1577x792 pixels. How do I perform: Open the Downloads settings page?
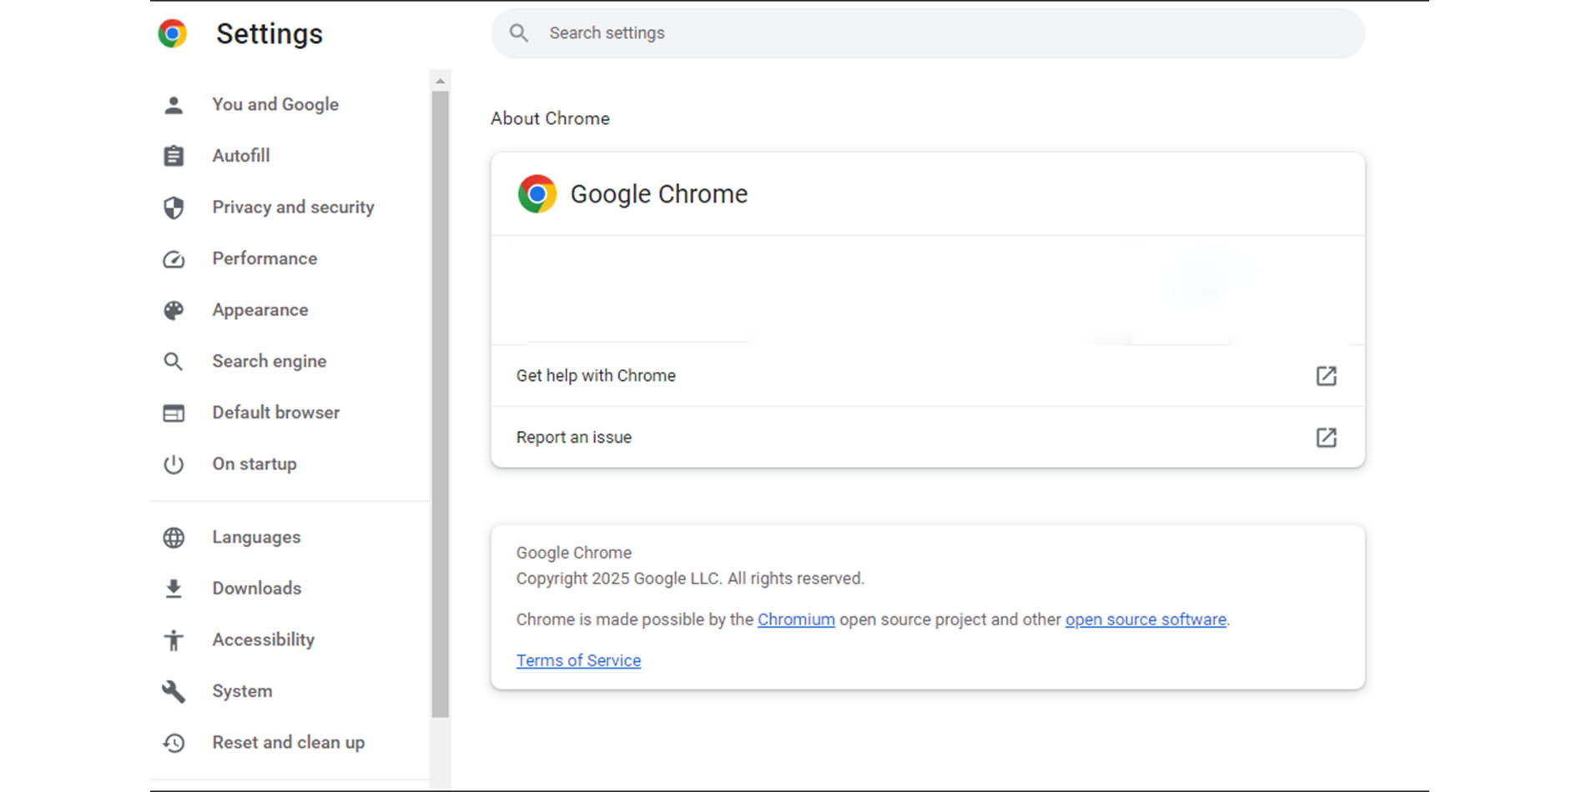[x=256, y=589]
